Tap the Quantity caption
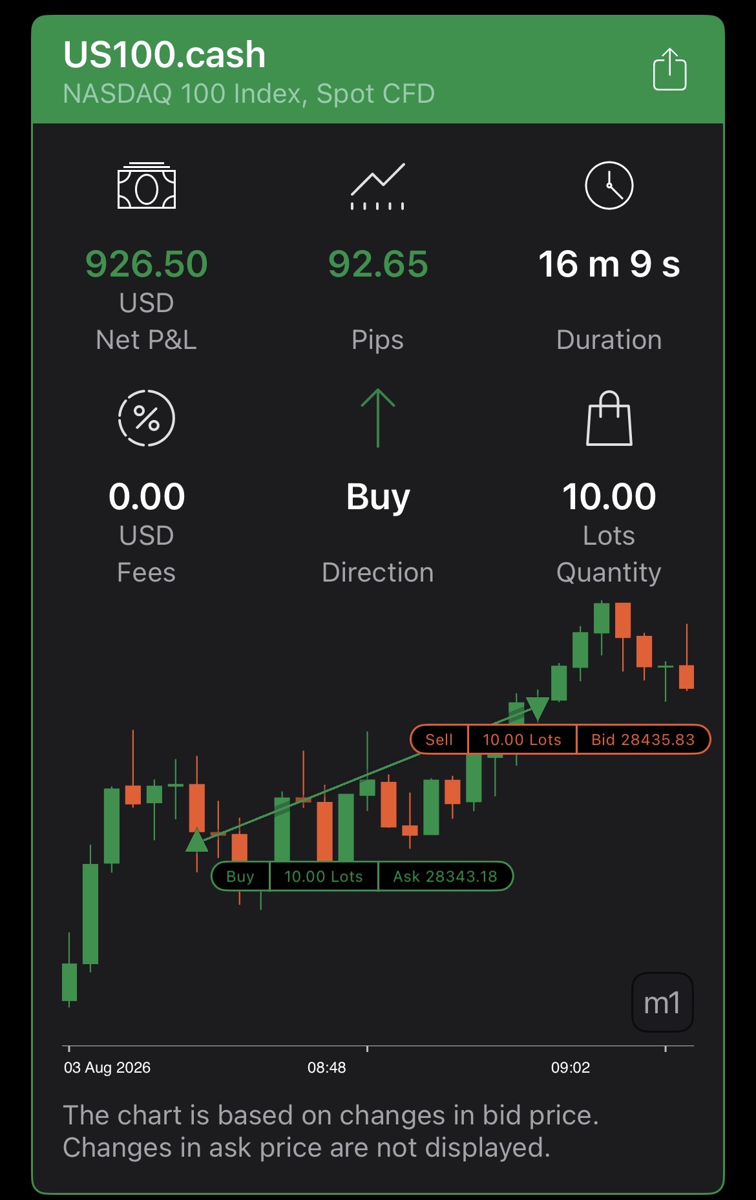The height and width of the screenshot is (1200, 756). click(x=609, y=573)
